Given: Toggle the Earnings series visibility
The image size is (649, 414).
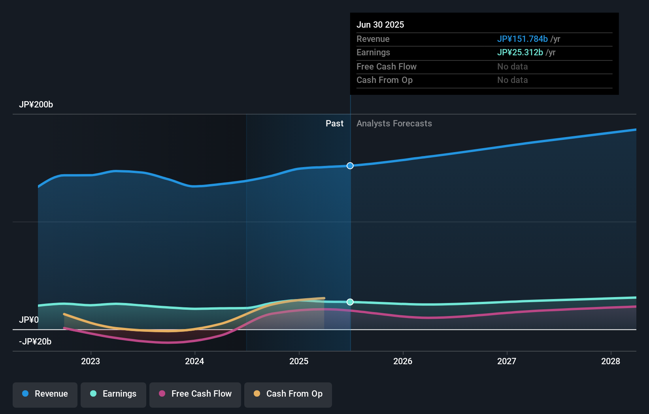Looking at the screenshot, I should click(x=113, y=394).
